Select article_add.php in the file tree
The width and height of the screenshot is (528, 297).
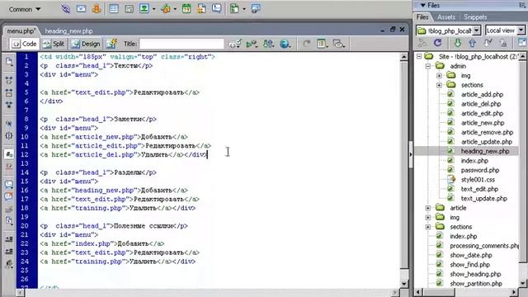click(x=482, y=95)
